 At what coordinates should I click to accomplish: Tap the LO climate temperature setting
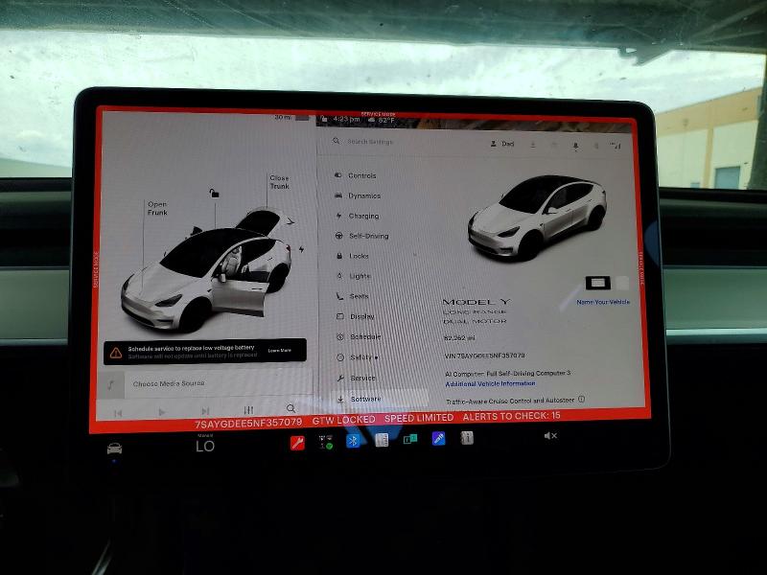pyautogui.click(x=205, y=446)
